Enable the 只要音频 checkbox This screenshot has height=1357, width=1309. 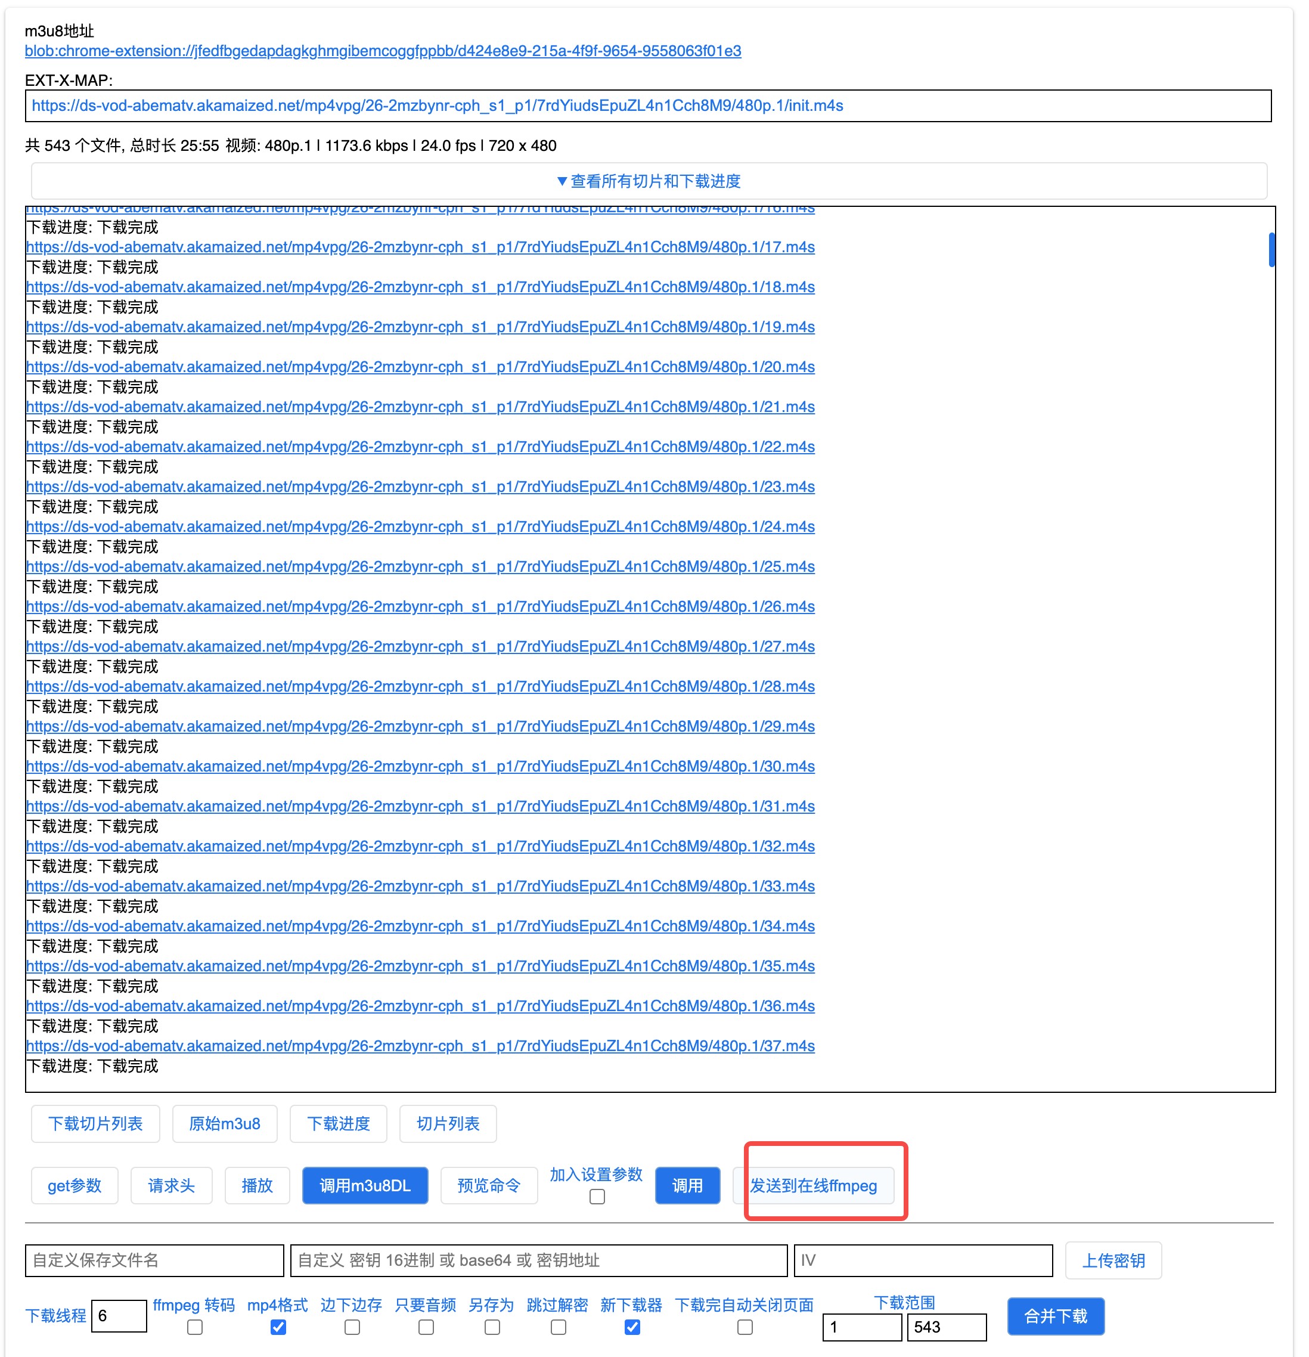(426, 1328)
